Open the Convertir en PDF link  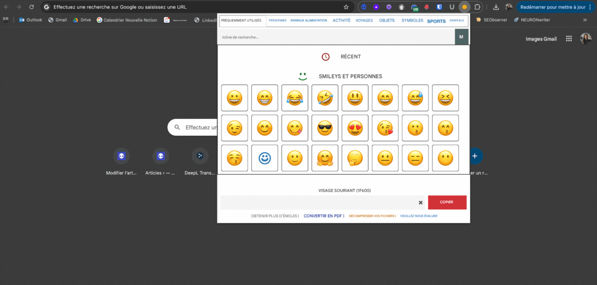tap(323, 216)
